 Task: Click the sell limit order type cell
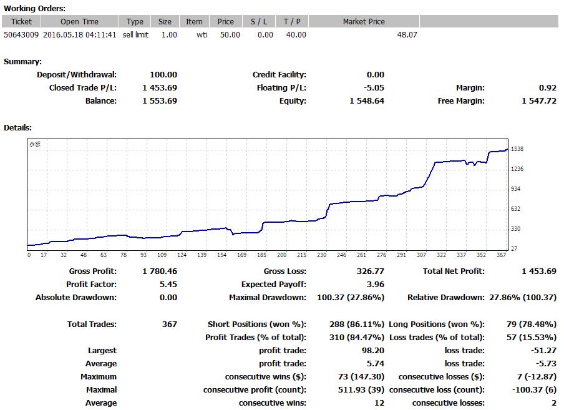[x=135, y=35]
